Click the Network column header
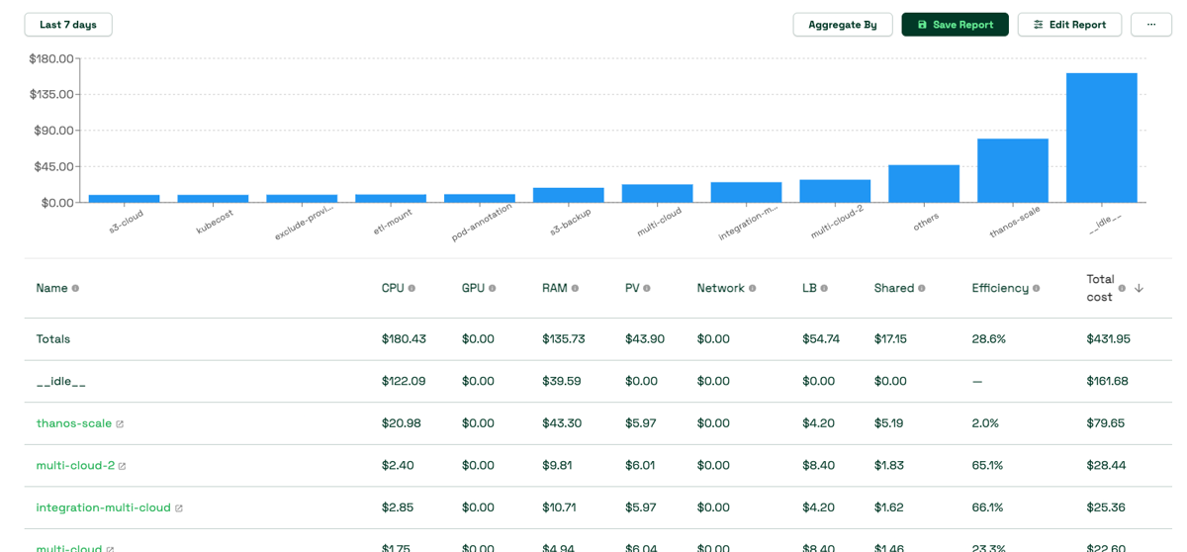This screenshot has width=1187, height=552. click(x=720, y=288)
